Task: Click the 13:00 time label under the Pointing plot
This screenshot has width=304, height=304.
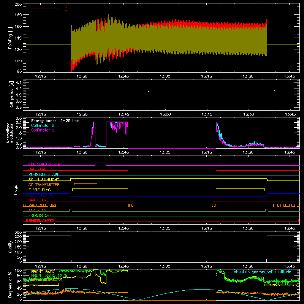Action: (x=165, y=76)
